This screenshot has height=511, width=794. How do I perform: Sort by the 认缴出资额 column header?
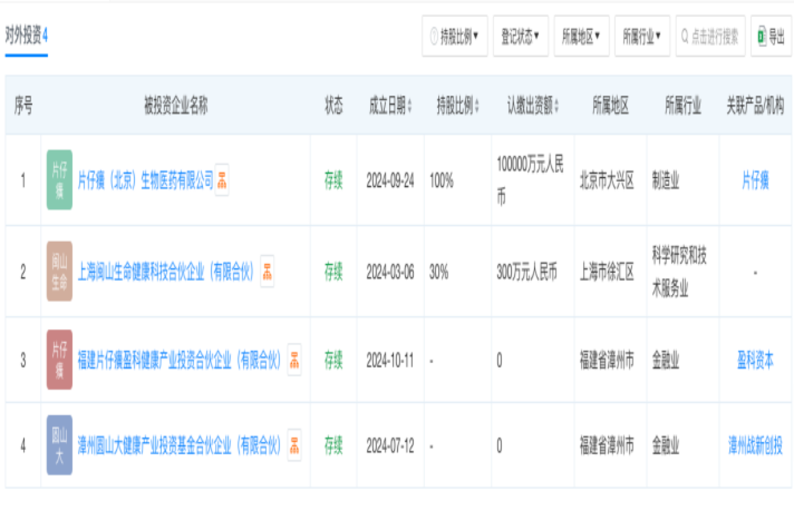[533, 105]
